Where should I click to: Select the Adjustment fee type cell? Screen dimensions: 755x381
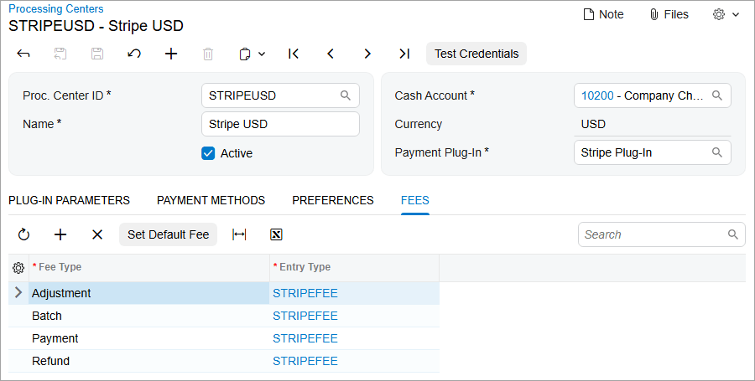pos(149,293)
